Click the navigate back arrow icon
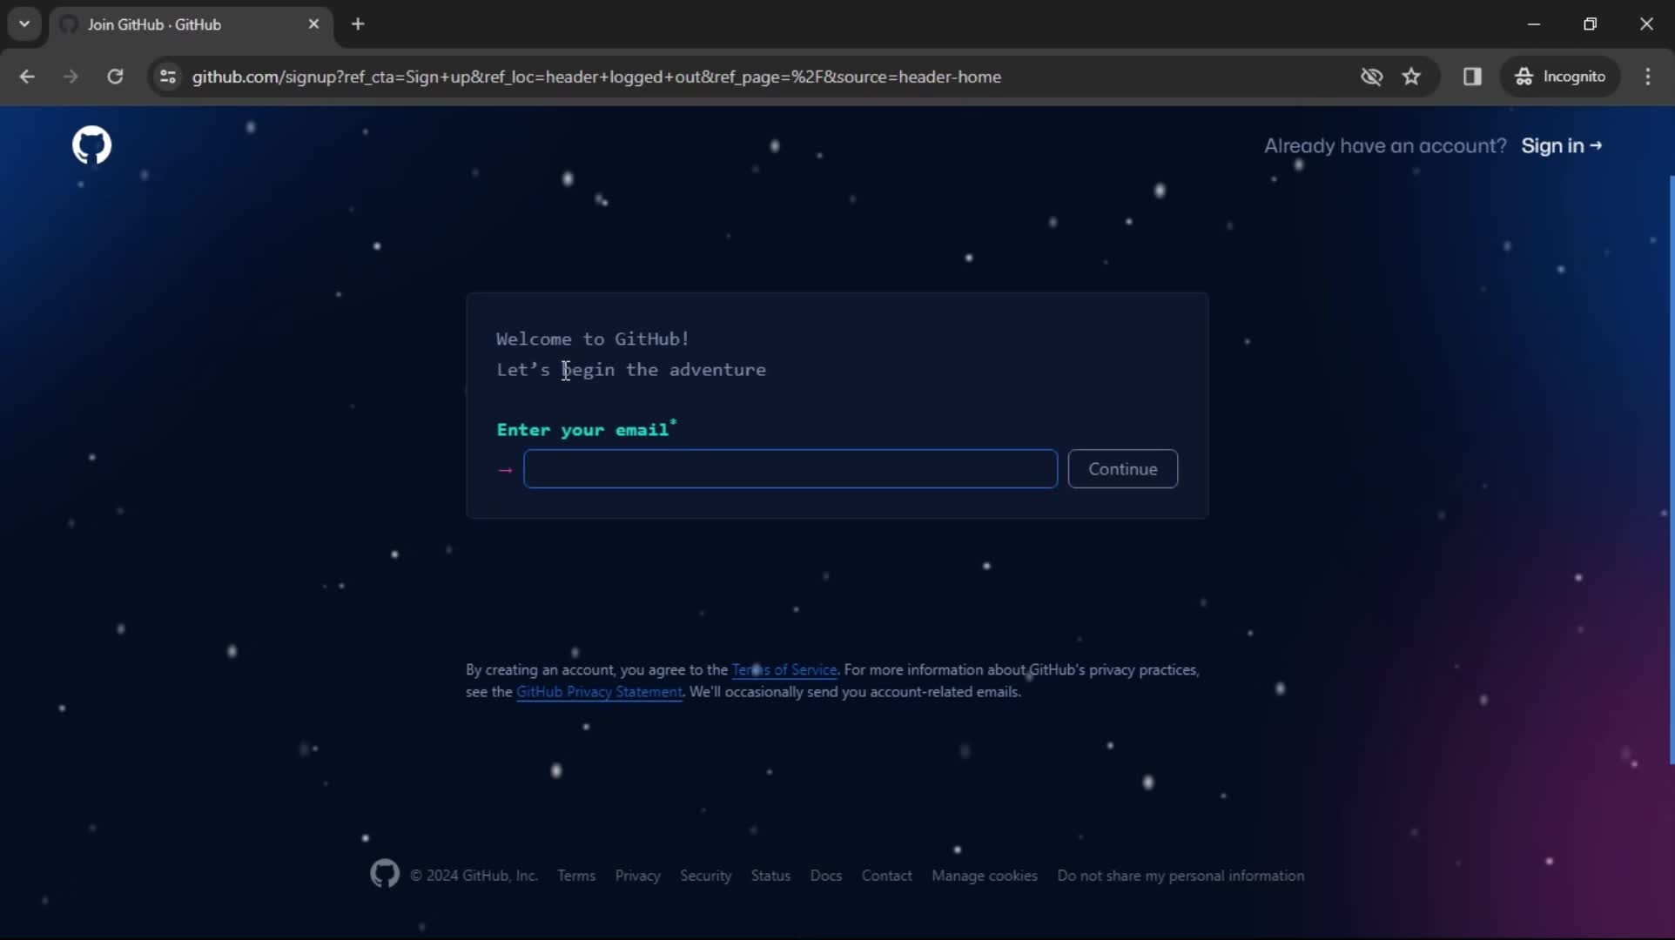Viewport: 1675px width, 940px height. point(28,76)
